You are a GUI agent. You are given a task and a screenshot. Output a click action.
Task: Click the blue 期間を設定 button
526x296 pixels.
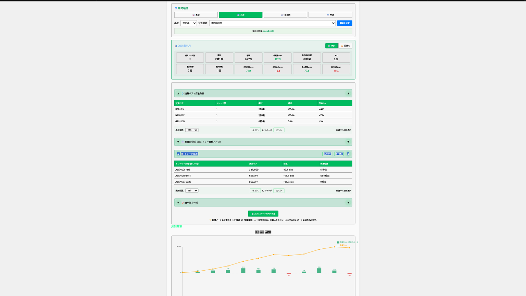345,23
